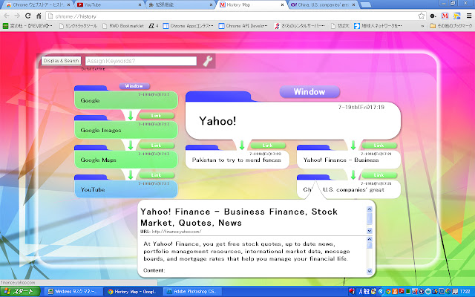The image size is (475, 297).
Task: Click the Display & Search button
Action: [61, 61]
